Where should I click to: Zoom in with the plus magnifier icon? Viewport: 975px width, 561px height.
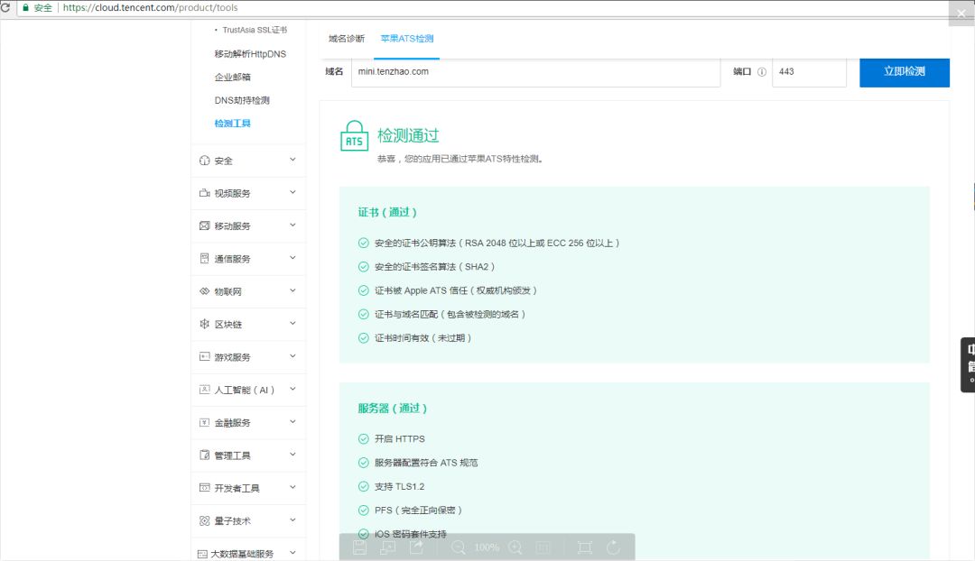[515, 547]
